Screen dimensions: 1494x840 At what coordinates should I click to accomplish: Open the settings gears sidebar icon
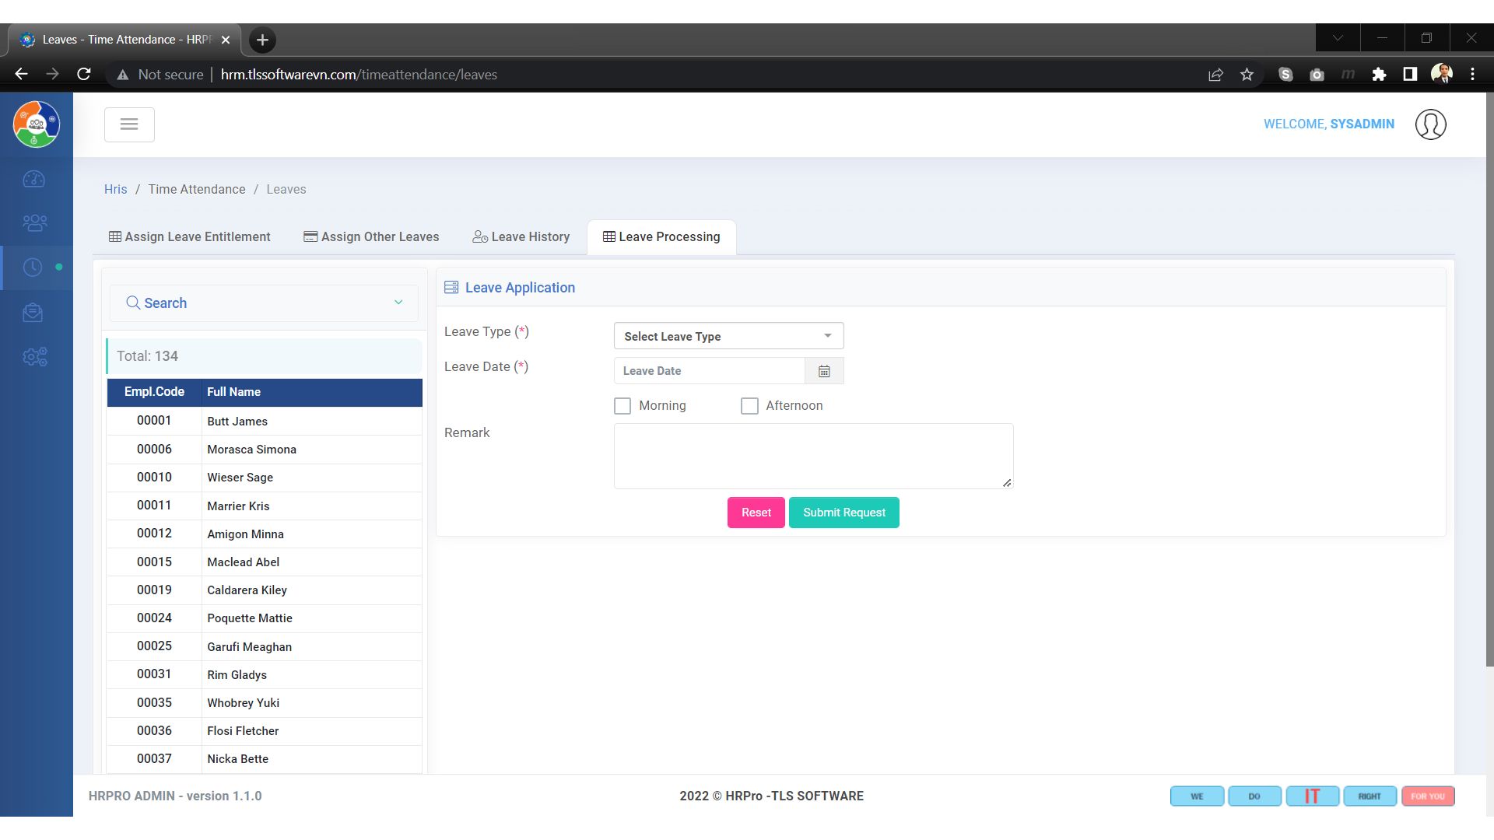click(34, 357)
